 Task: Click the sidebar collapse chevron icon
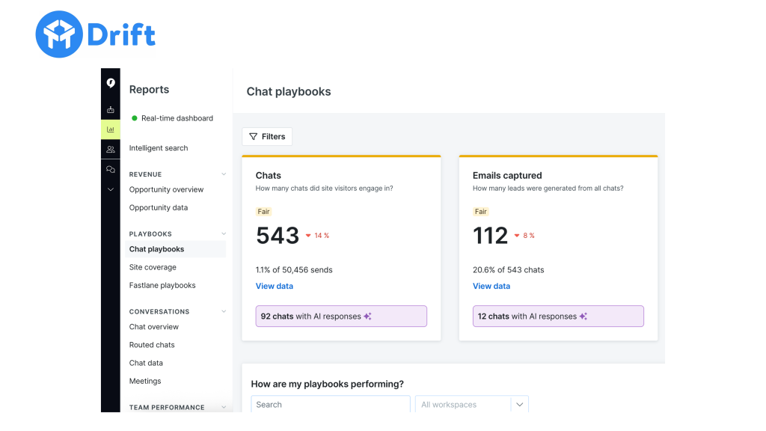pyautogui.click(x=110, y=189)
